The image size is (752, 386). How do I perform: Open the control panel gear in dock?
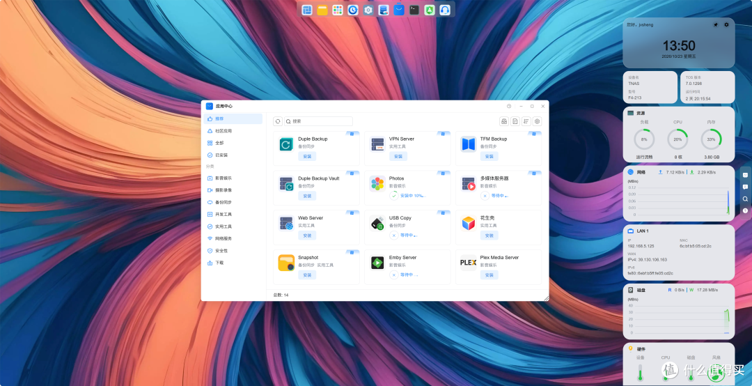[x=368, y=10]
